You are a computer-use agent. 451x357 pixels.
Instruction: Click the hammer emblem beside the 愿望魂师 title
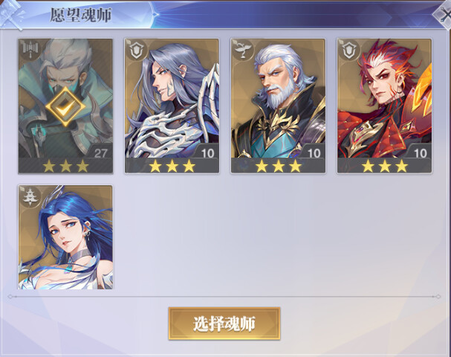[x=11, y=15]
